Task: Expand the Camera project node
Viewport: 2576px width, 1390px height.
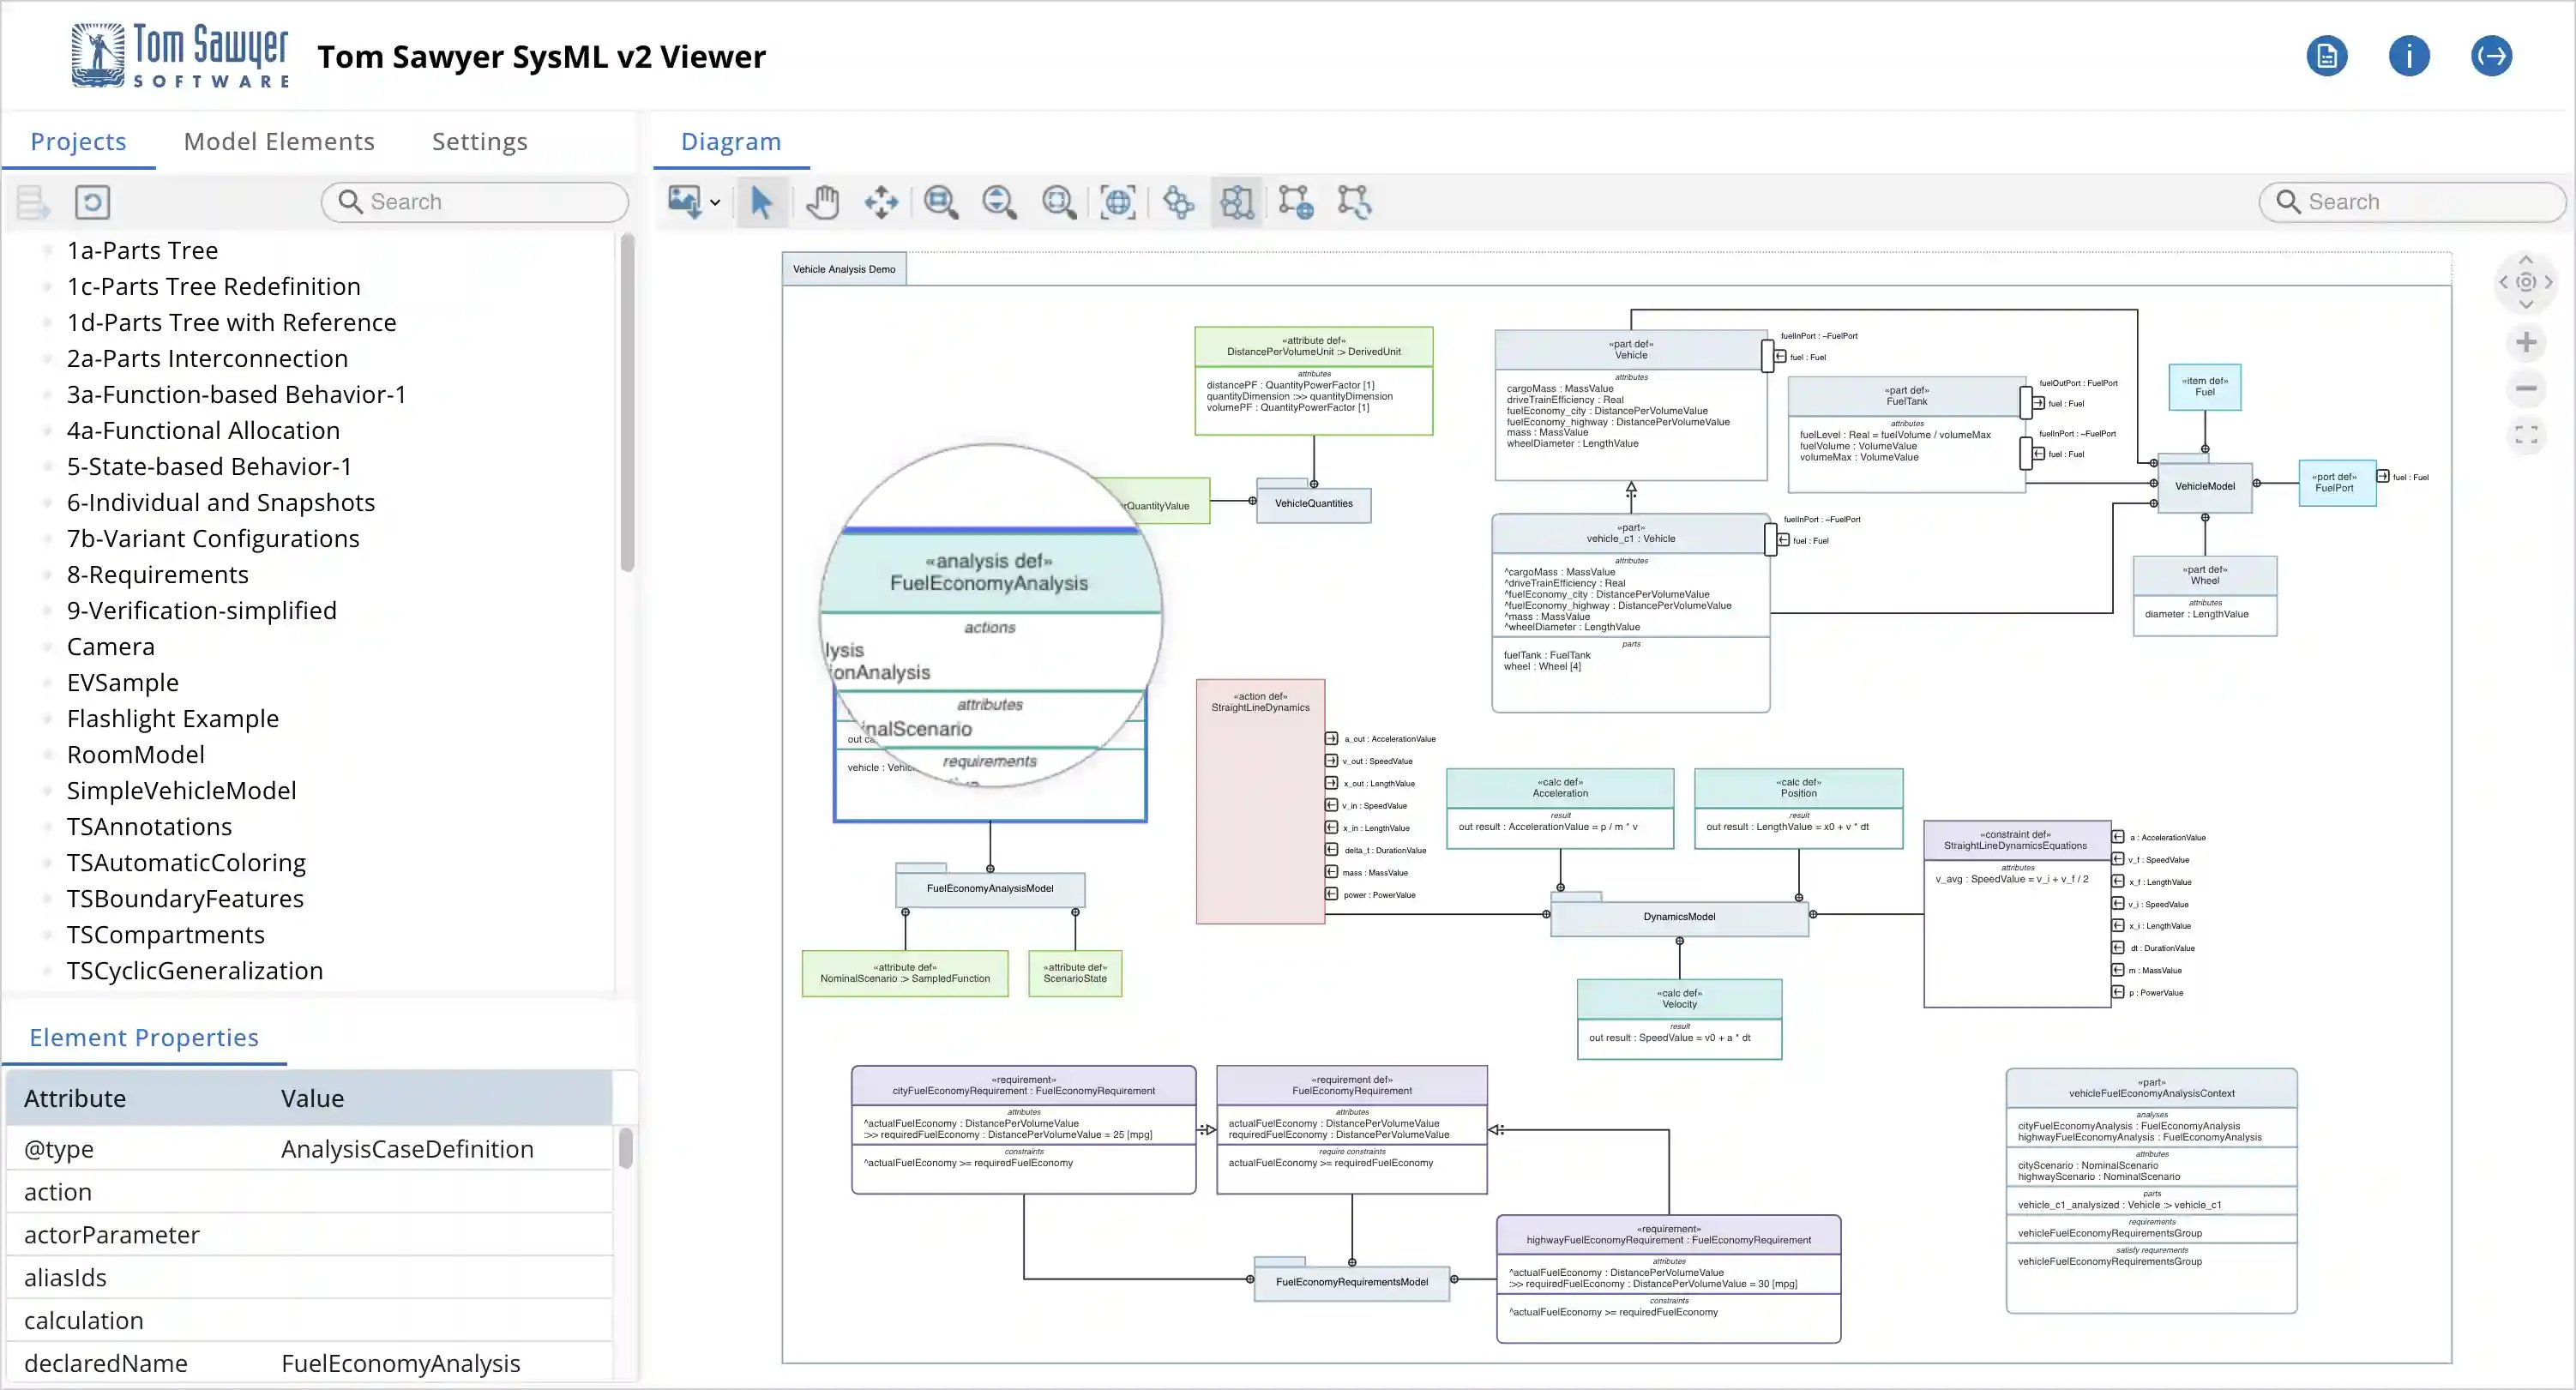Action: pos(47,646)
